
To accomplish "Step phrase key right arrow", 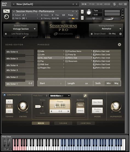I will coord(68,111).
